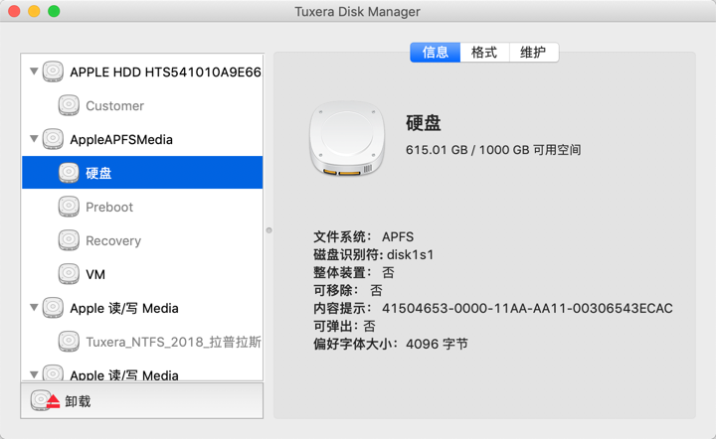Click the green zoom window button
Viewport: 716px width, 439px height.
coord(54,11)
